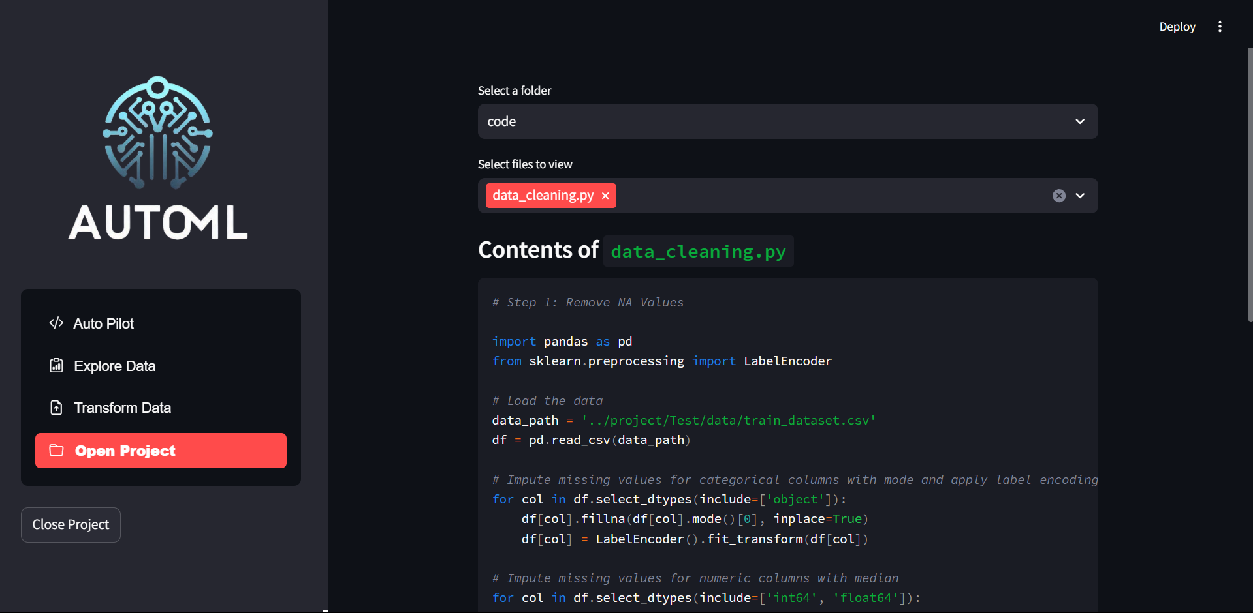Open the folder selector showing code
The height and width of the screenshot is (613, 1253).
pyautogui.click(x=787, y=121)
